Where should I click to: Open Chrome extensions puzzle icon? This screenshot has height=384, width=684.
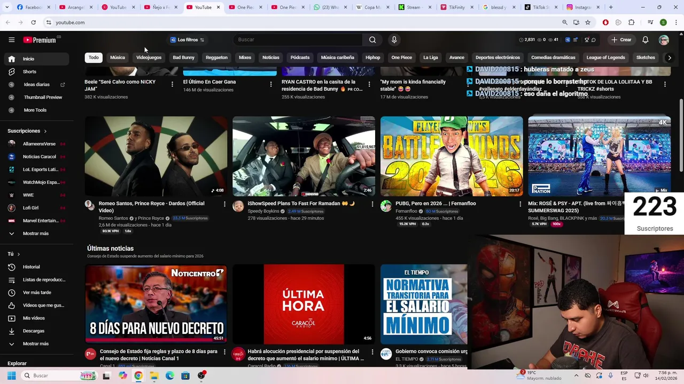click(x=632, y=22)
